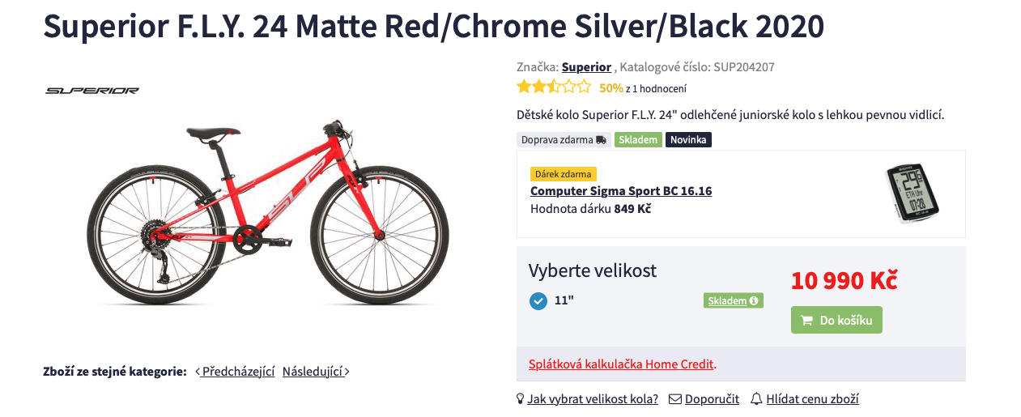Click the star rating icons

pyautogui.click(x=555, y=87)
